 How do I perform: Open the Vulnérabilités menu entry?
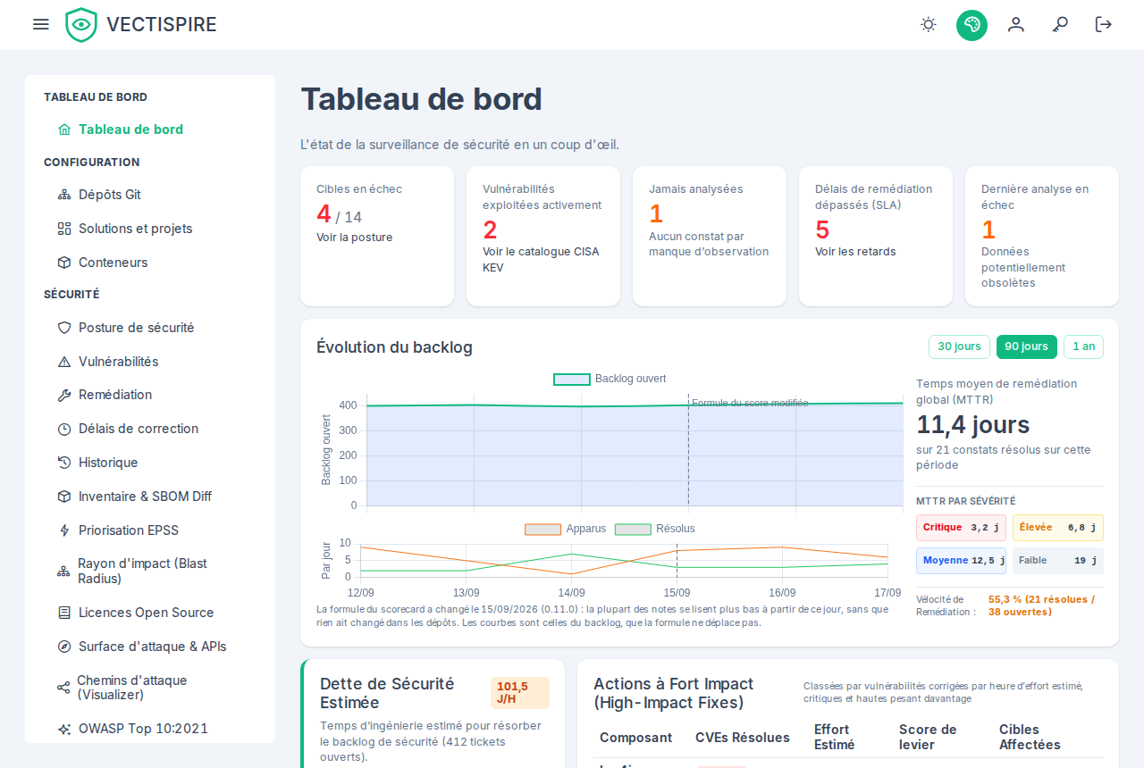coord(150,362)
